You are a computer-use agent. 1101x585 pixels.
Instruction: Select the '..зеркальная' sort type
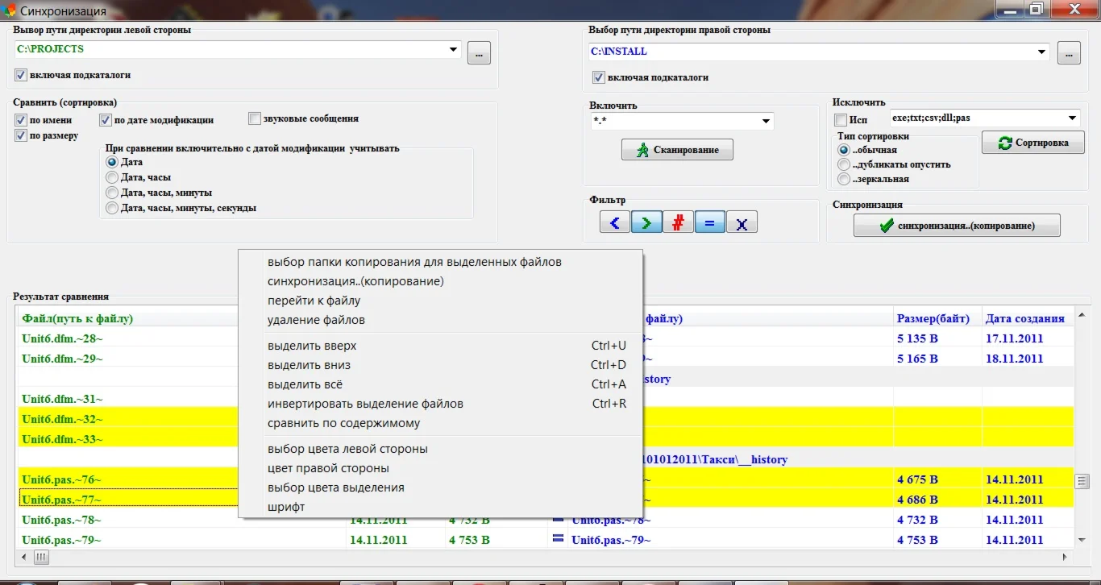[844, 179]
